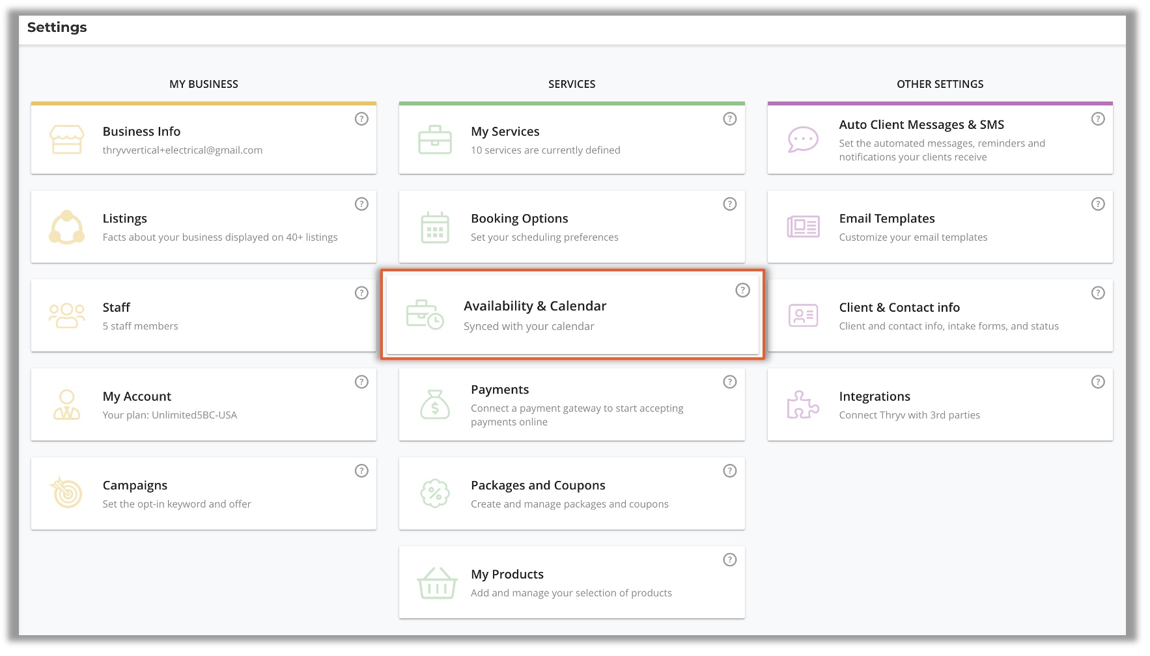Click the Integrations puzzle piece icon
This screenshot has height=656, width=1150.
coord(803,405)
